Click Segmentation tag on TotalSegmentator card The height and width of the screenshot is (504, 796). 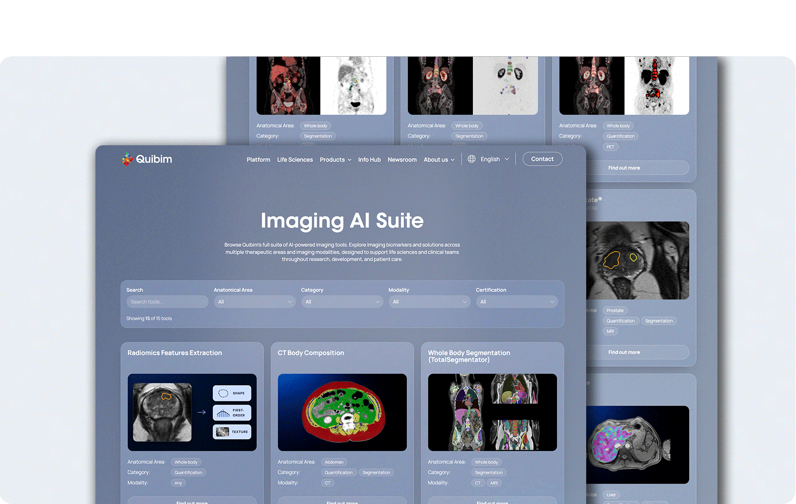click(489, 473)
